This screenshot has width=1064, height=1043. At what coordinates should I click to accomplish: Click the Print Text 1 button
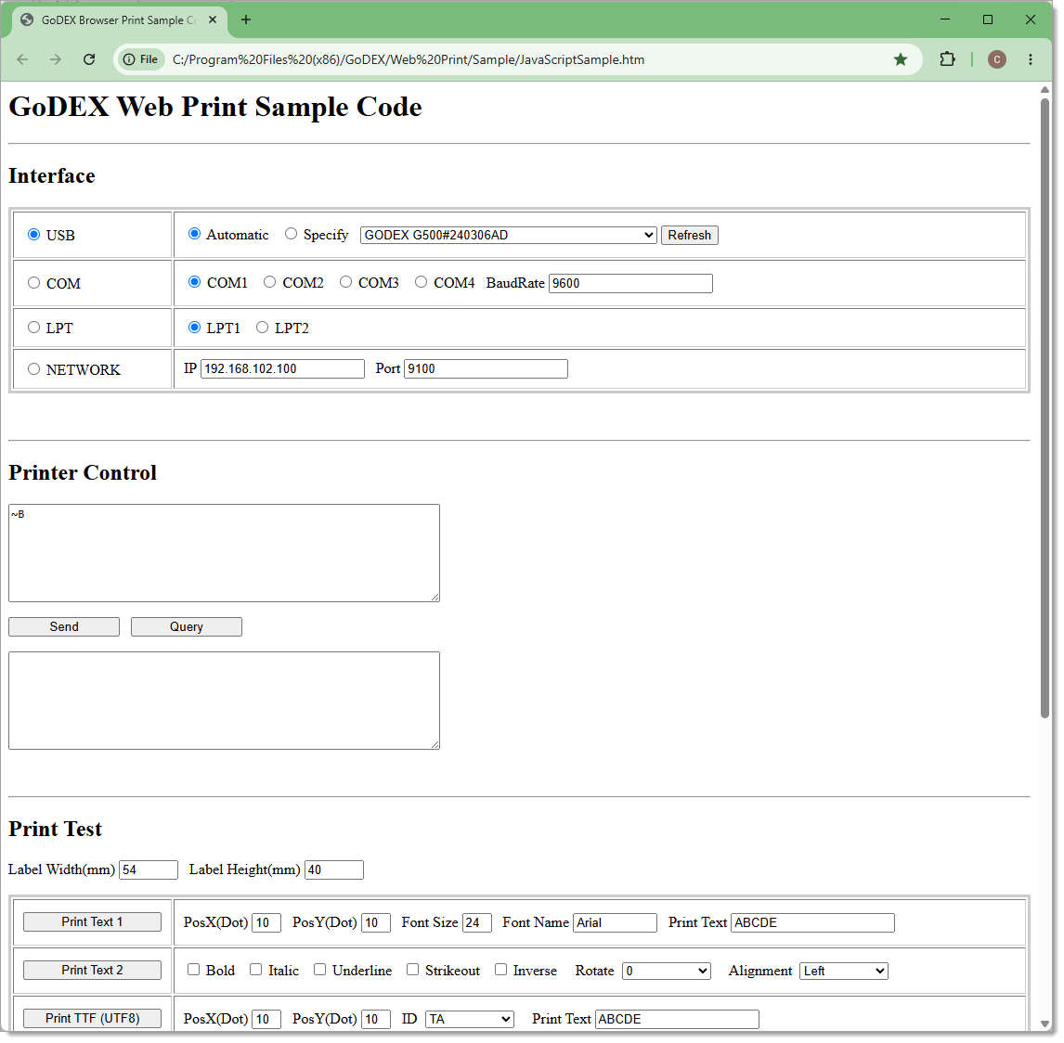click(x=92, y=921)
